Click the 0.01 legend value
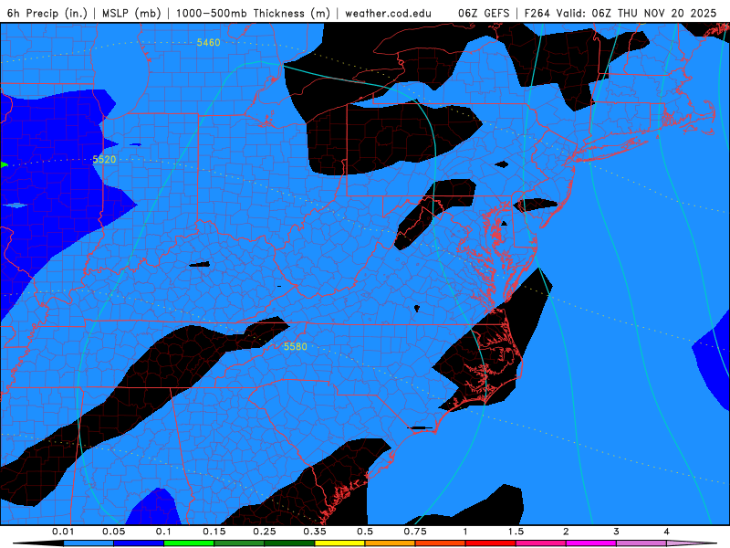The width and height of the screenshot is (730, 548). pyautogui.click(x=63, y=532)
